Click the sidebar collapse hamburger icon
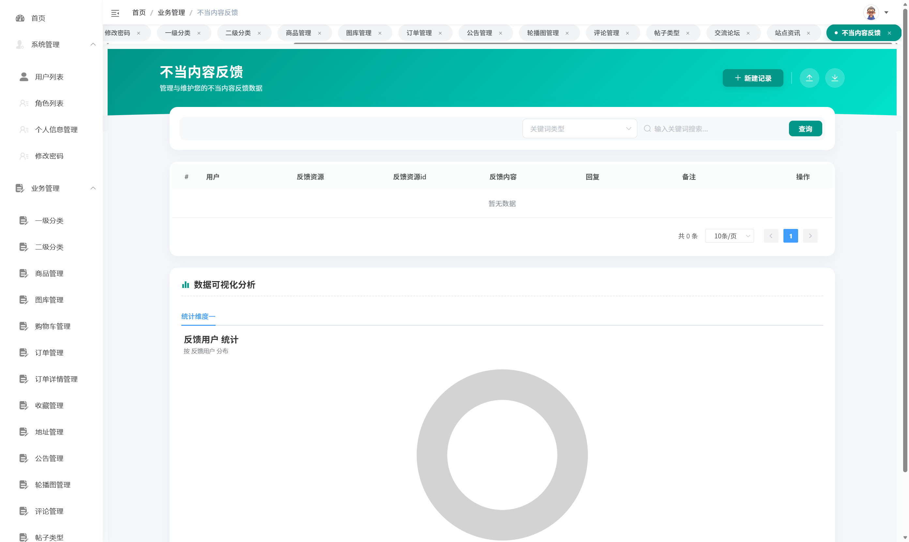The image size is (909, 542). point(115,13)
